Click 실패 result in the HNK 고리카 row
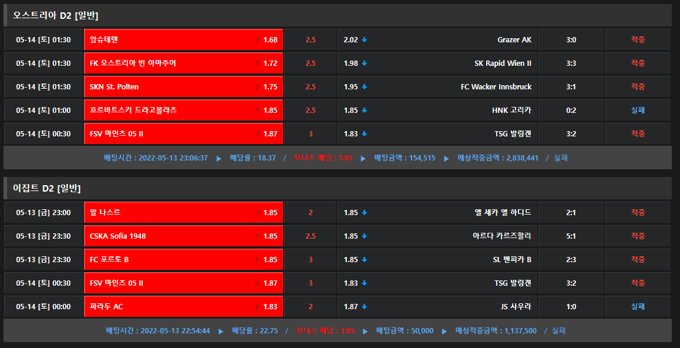680x348 pixels. pyautogui.click(x=638, y=111)
